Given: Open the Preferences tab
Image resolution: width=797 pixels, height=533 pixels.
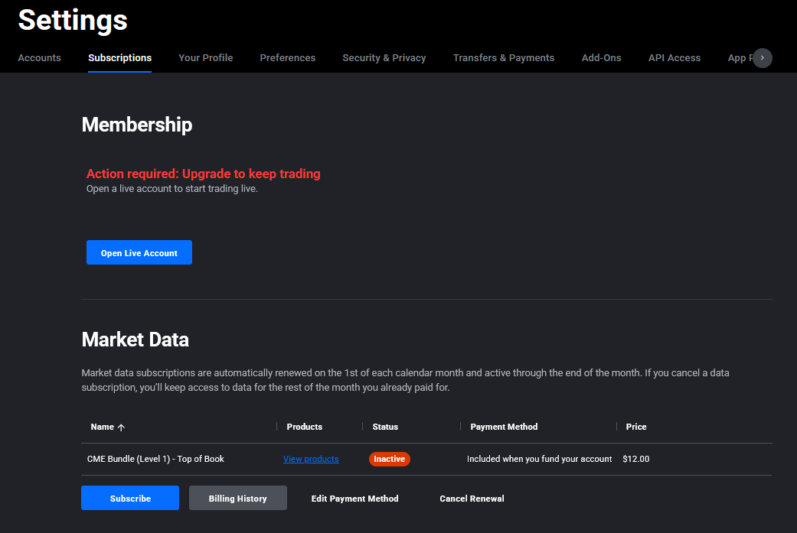Looking at the screenshot, I should (287, 58).
